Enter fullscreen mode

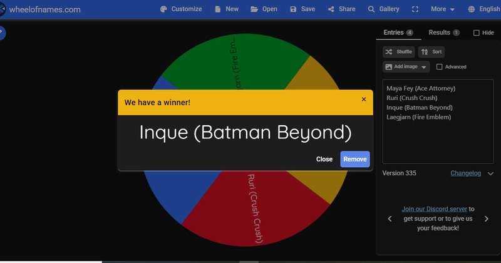[415, 9]
